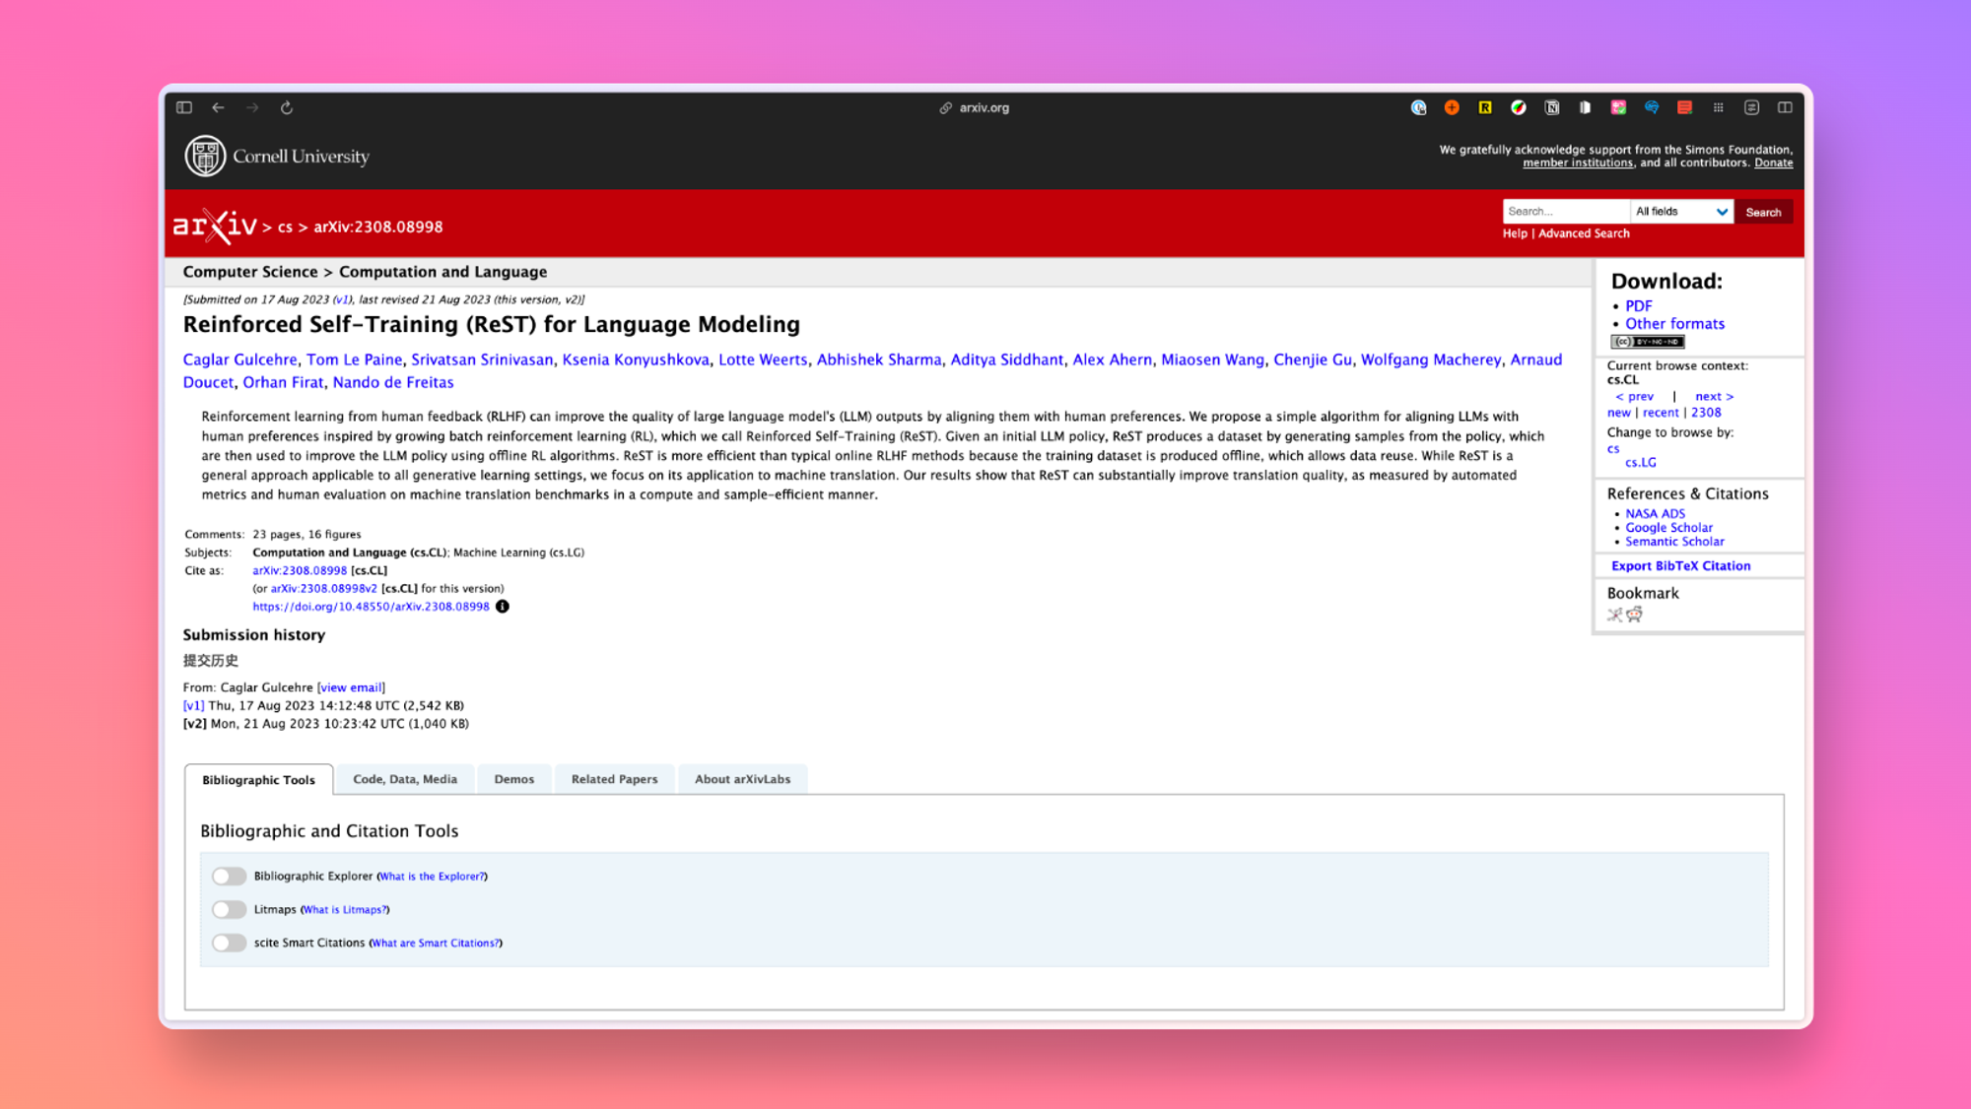Toggle the browser sidebar icon

click(184, 107)
